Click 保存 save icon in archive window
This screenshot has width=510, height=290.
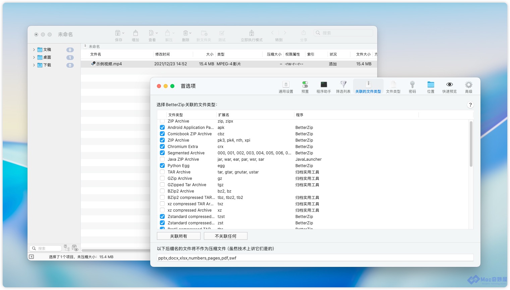point(118,33)
